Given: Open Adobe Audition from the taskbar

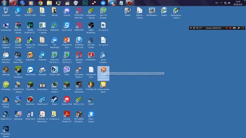Looking at the screenshot, I should (x=85, y=3).
